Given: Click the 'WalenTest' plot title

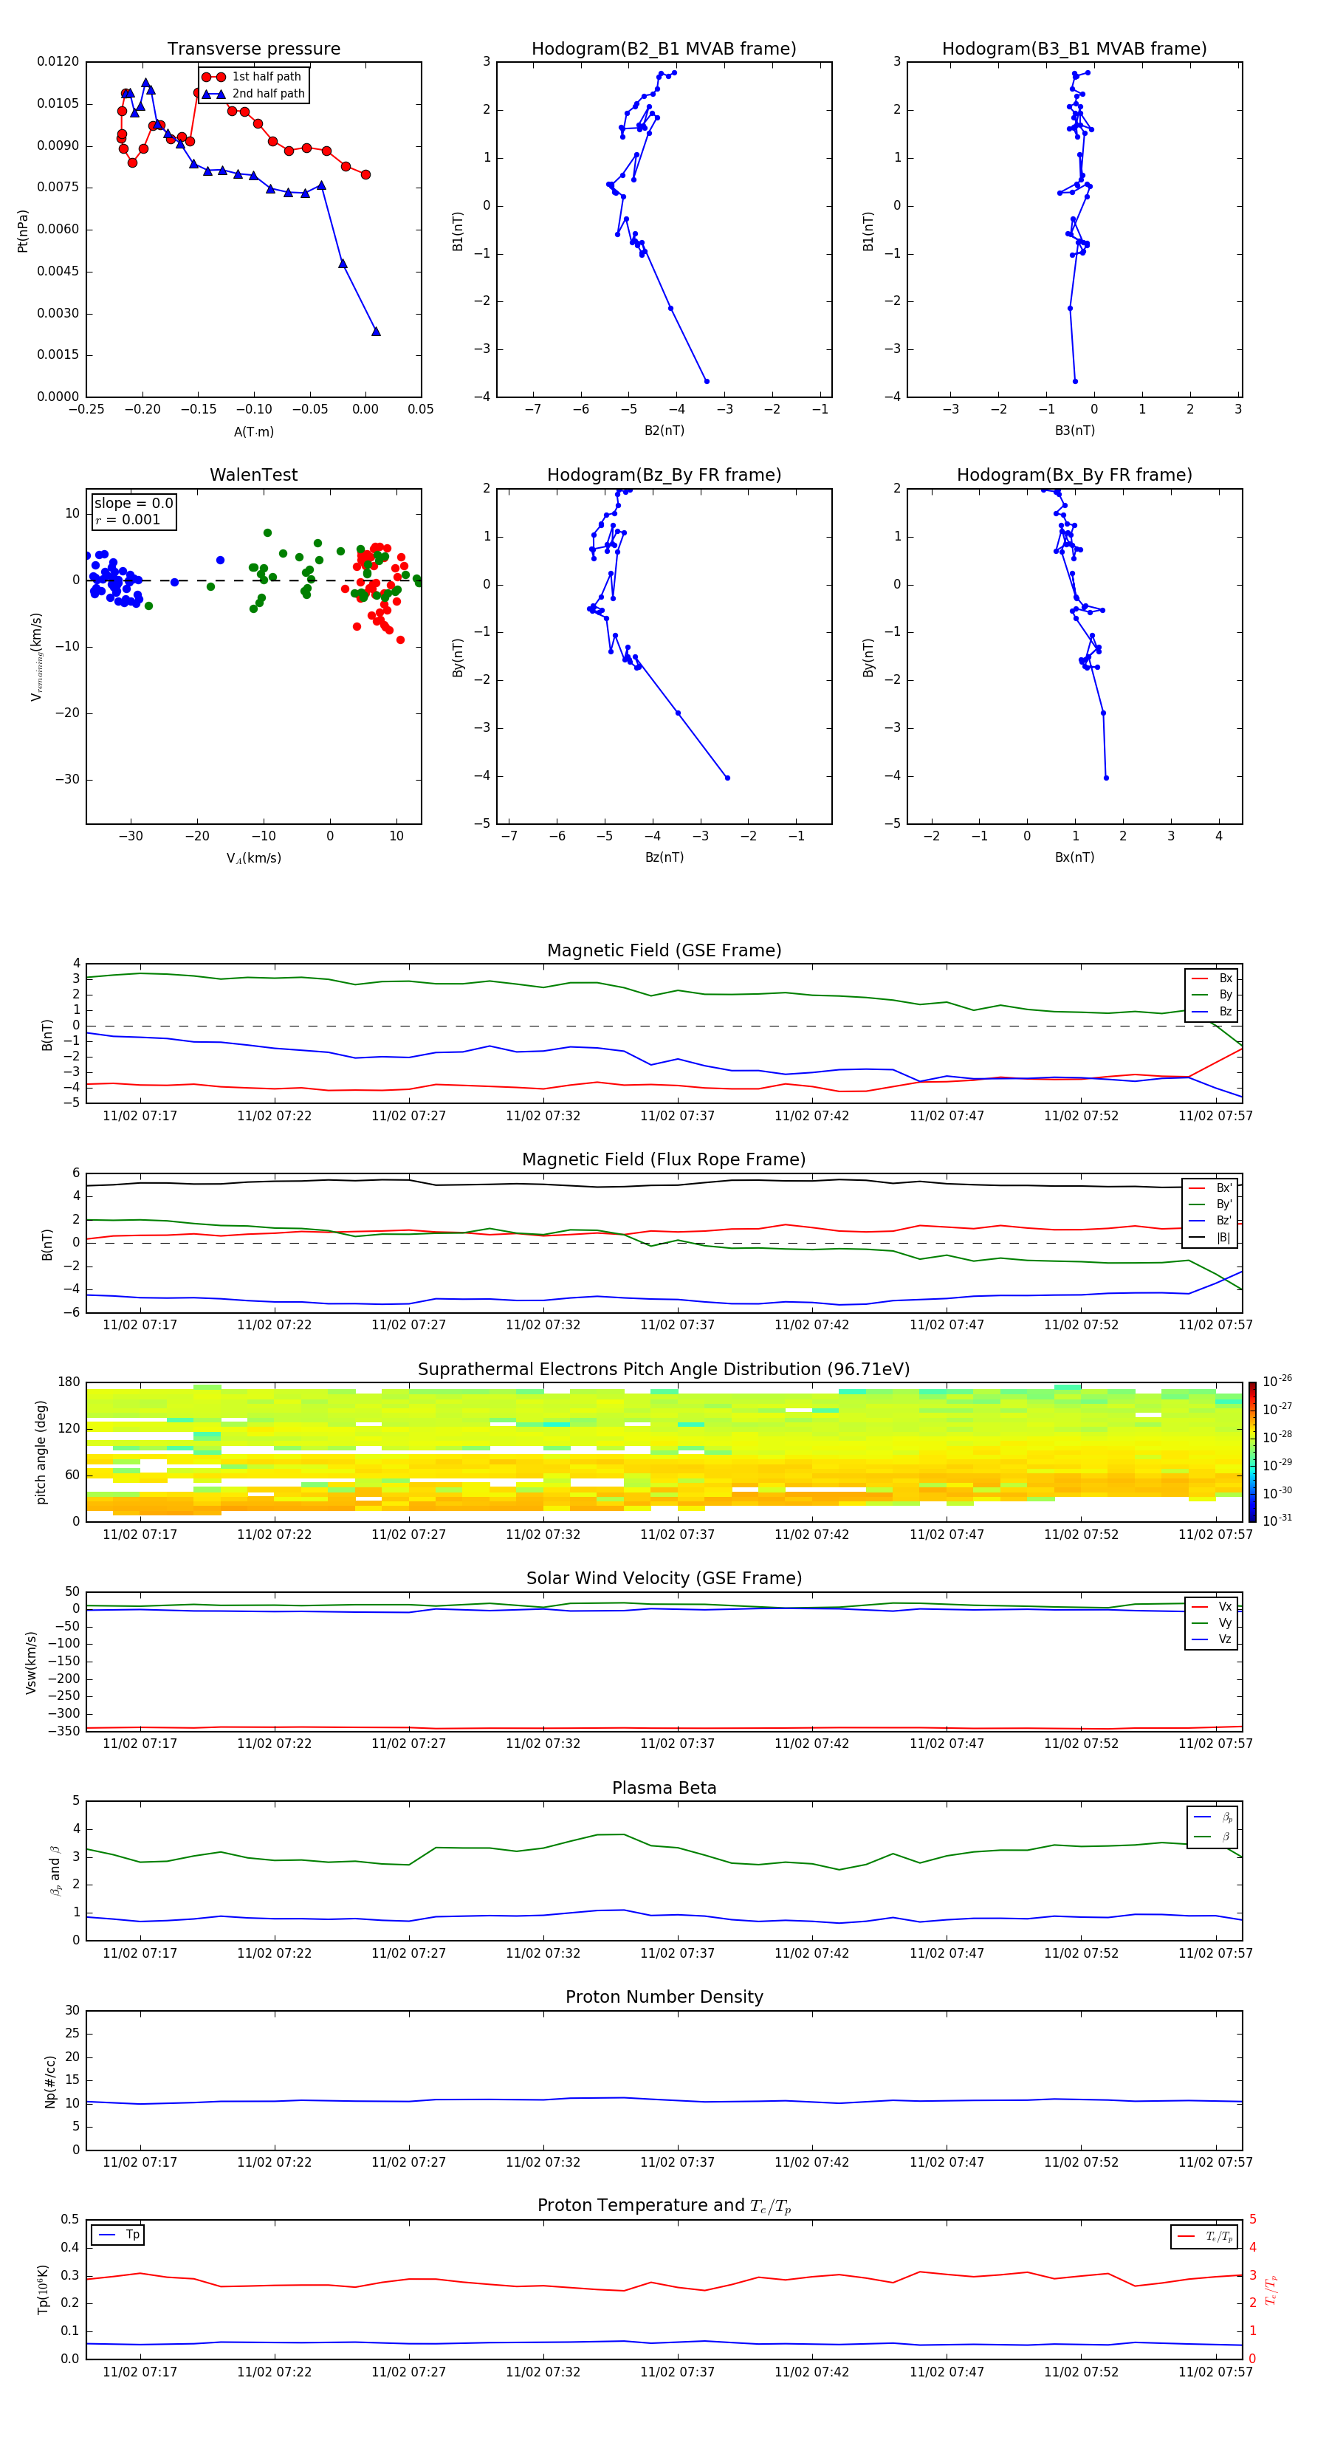Looking at the screenshot, I should 253,475.
